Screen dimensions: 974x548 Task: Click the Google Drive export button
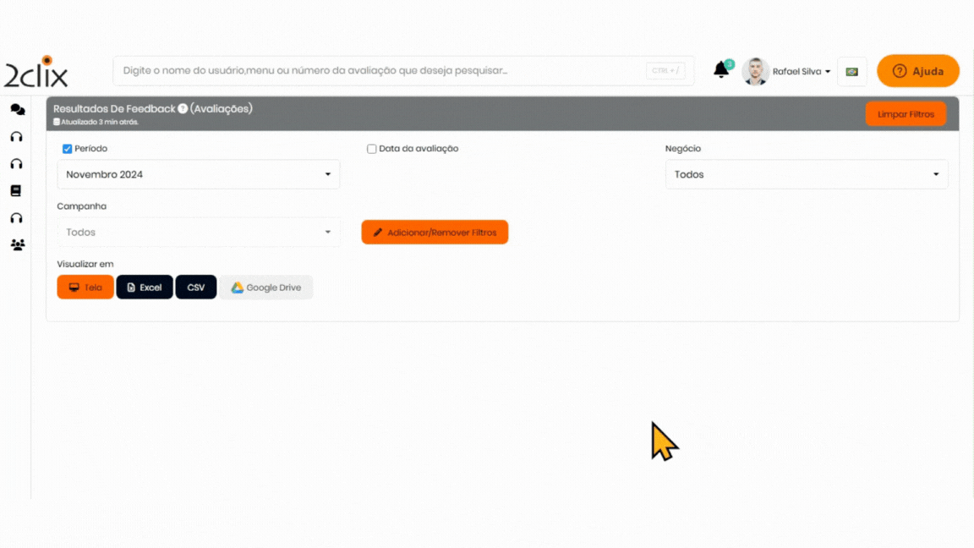click(266, 288)
